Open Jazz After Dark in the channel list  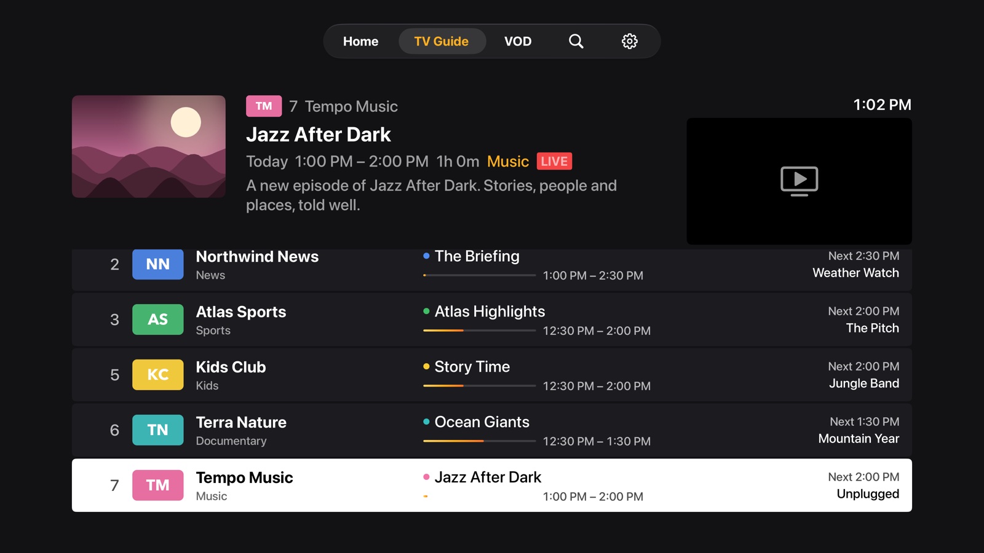pos(488,477)
